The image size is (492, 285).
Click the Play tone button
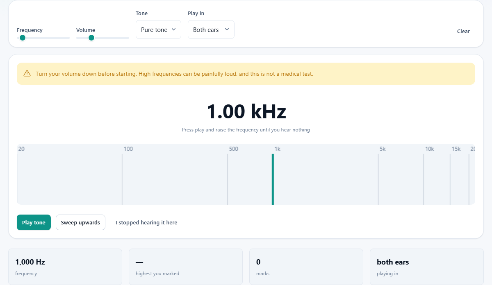tap(34, 222)
